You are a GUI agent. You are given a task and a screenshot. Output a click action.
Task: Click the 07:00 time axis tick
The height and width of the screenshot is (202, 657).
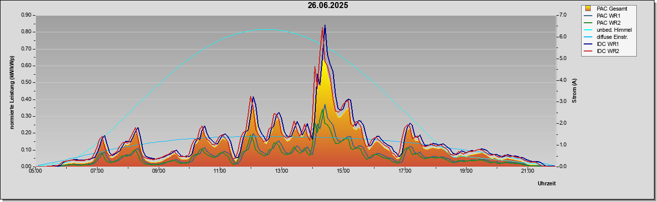[97, 172]
